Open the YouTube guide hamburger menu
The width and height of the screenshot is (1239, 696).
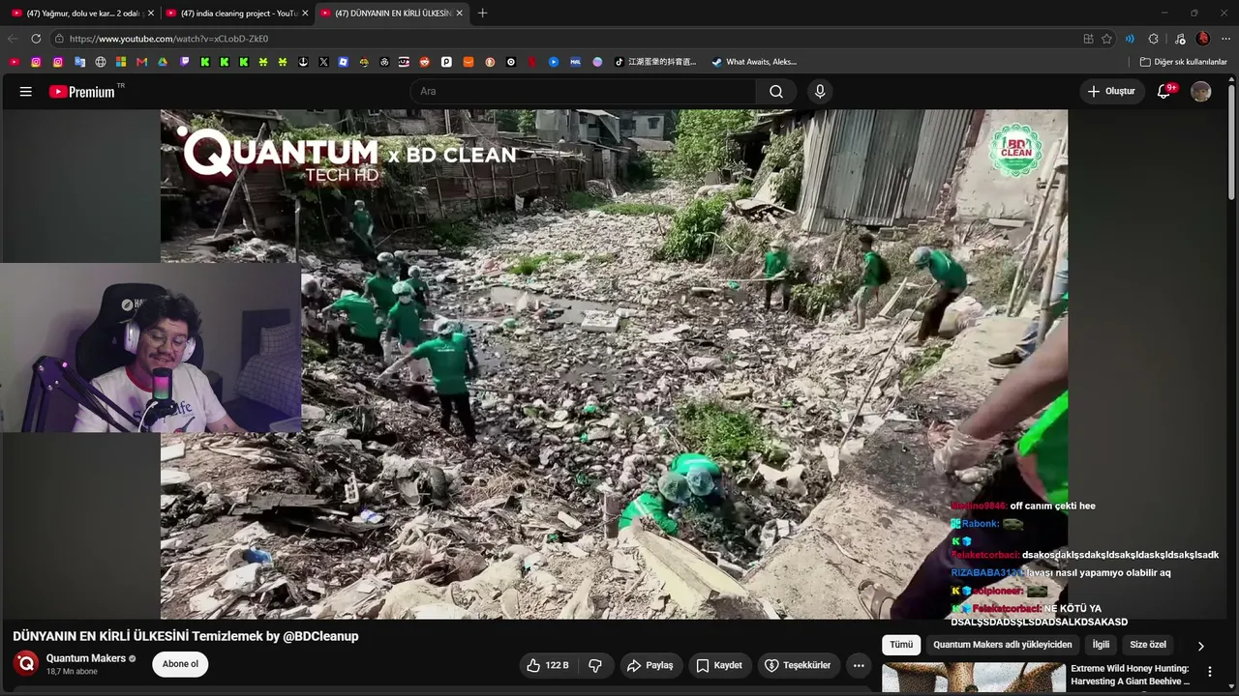point(26,92)
